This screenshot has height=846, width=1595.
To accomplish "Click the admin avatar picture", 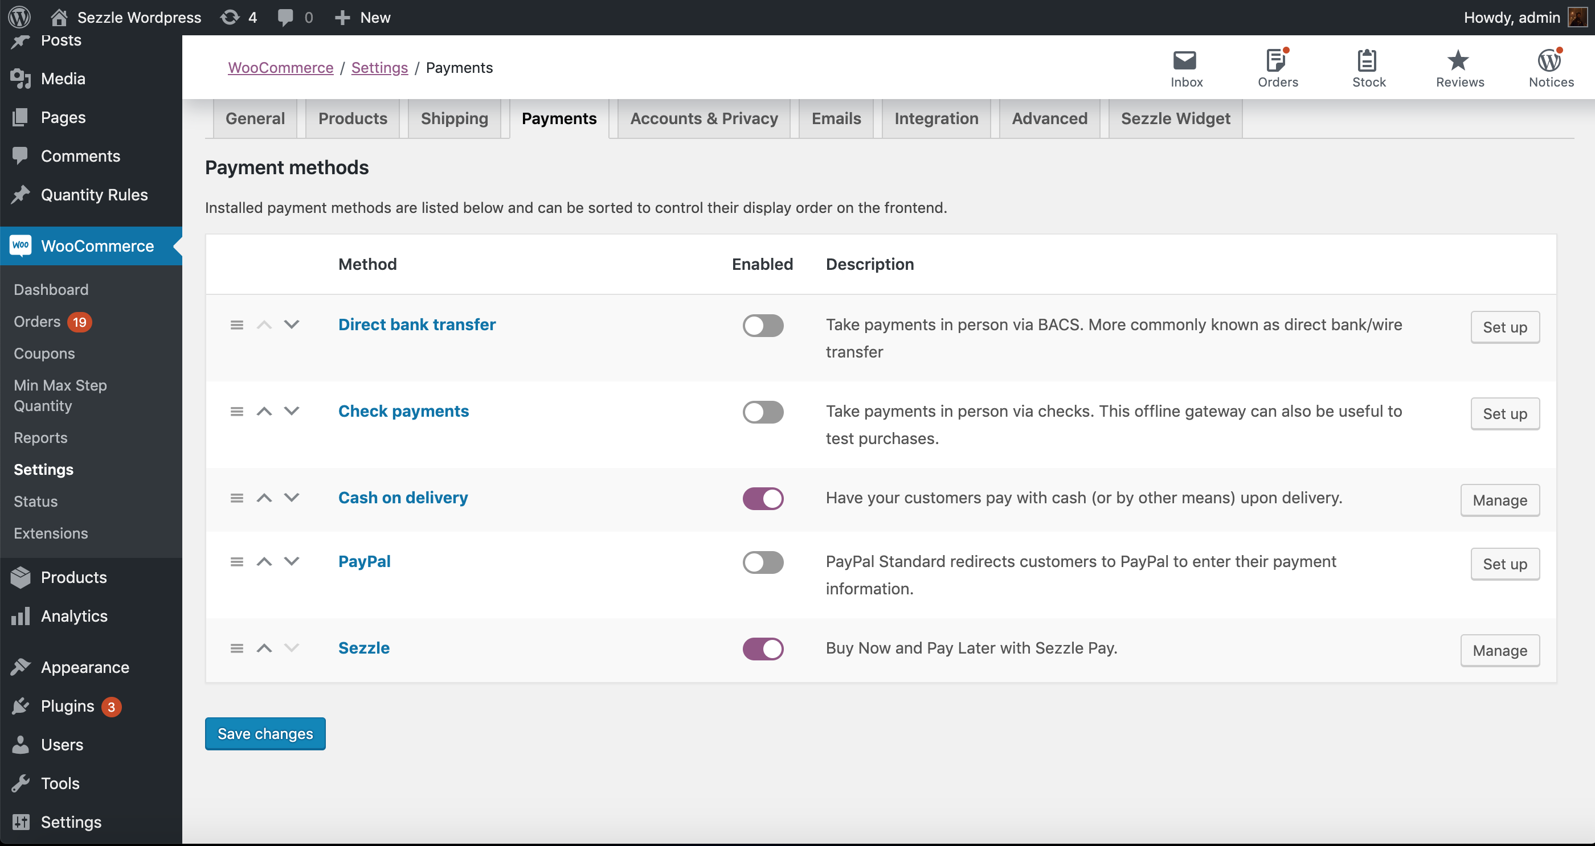I will click(1577, 17).
